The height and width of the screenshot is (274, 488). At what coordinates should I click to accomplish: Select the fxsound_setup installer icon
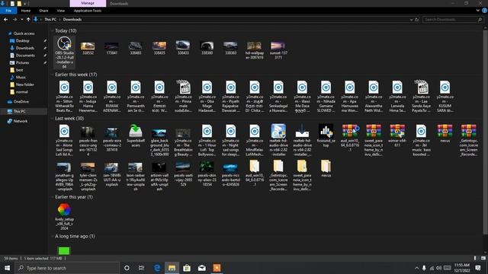(x=326, y=135)
